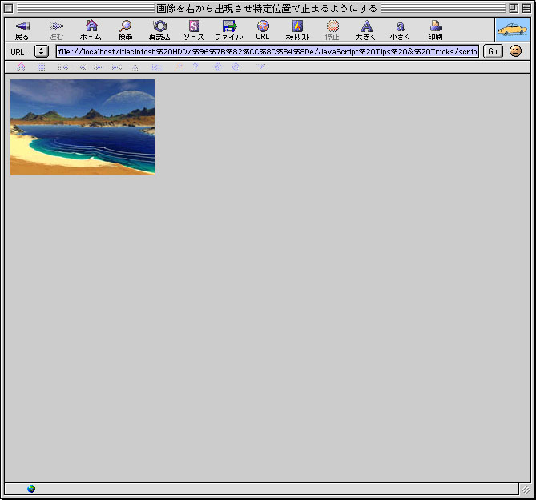Open File (ファイル) disk icon
536x500 pixels.
coord(229,26)
